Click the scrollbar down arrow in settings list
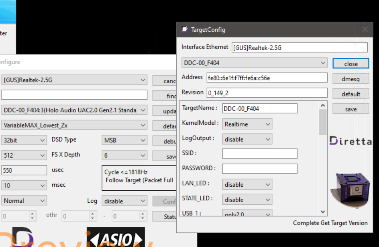 pos(323,212)
